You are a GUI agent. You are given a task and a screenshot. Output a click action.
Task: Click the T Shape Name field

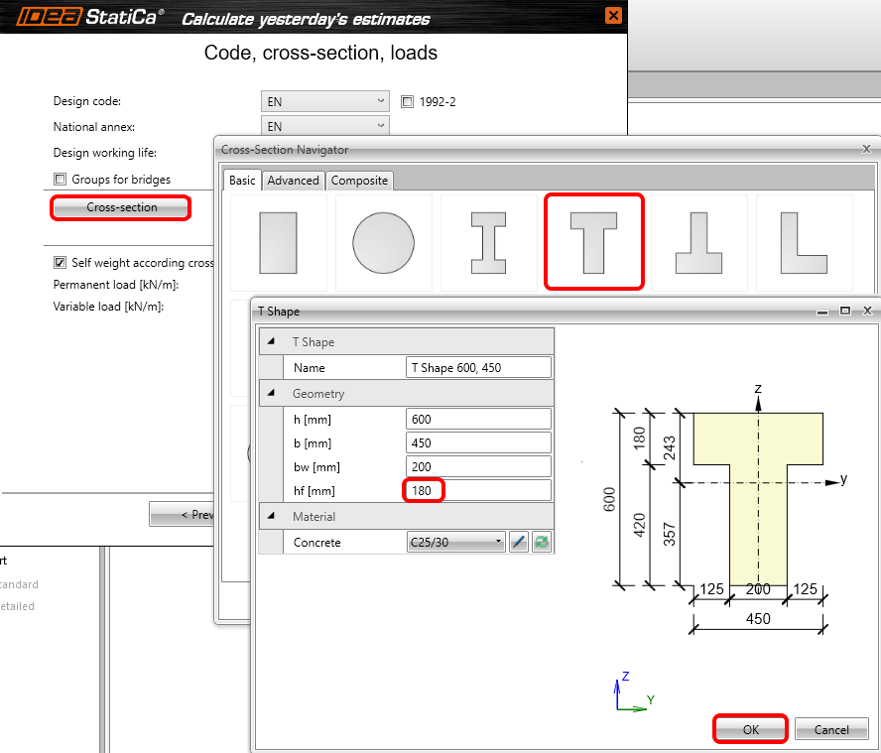[478, 368]
